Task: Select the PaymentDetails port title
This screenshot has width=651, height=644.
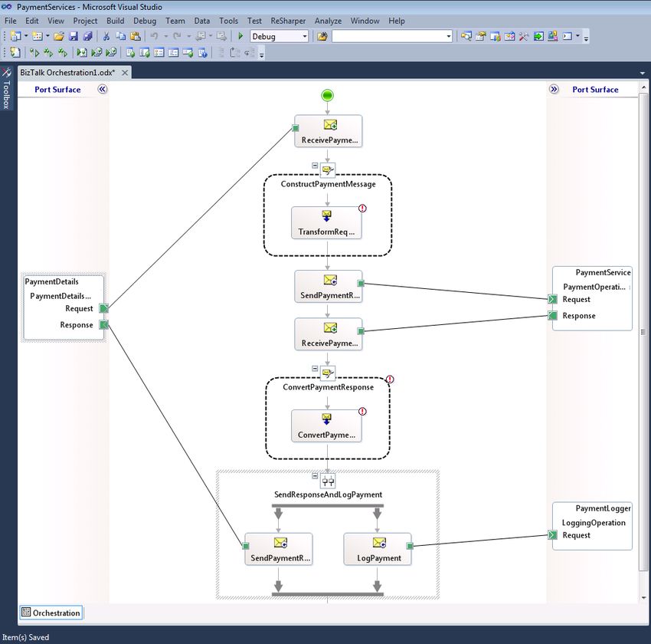Action: click(x=51, y=281)
